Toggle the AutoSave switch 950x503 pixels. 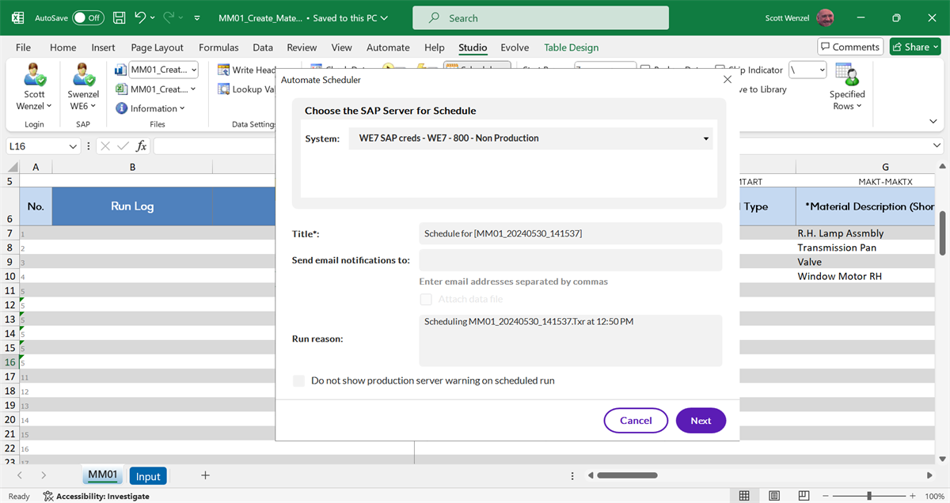pyautogui.click(x=87, y=17)
